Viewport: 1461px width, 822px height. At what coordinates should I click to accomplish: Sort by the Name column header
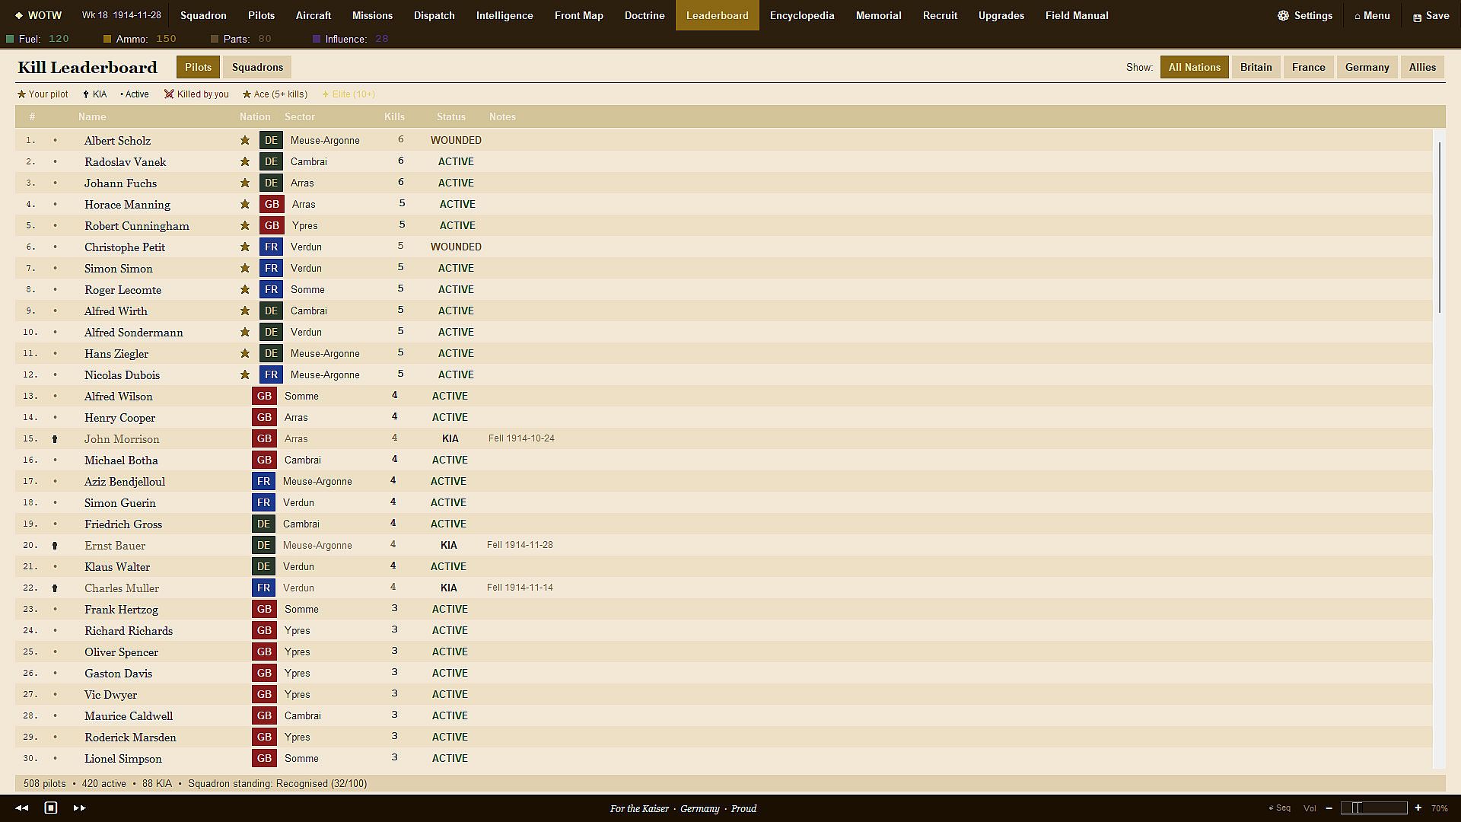pyautogui.click(x=92, y=116)
